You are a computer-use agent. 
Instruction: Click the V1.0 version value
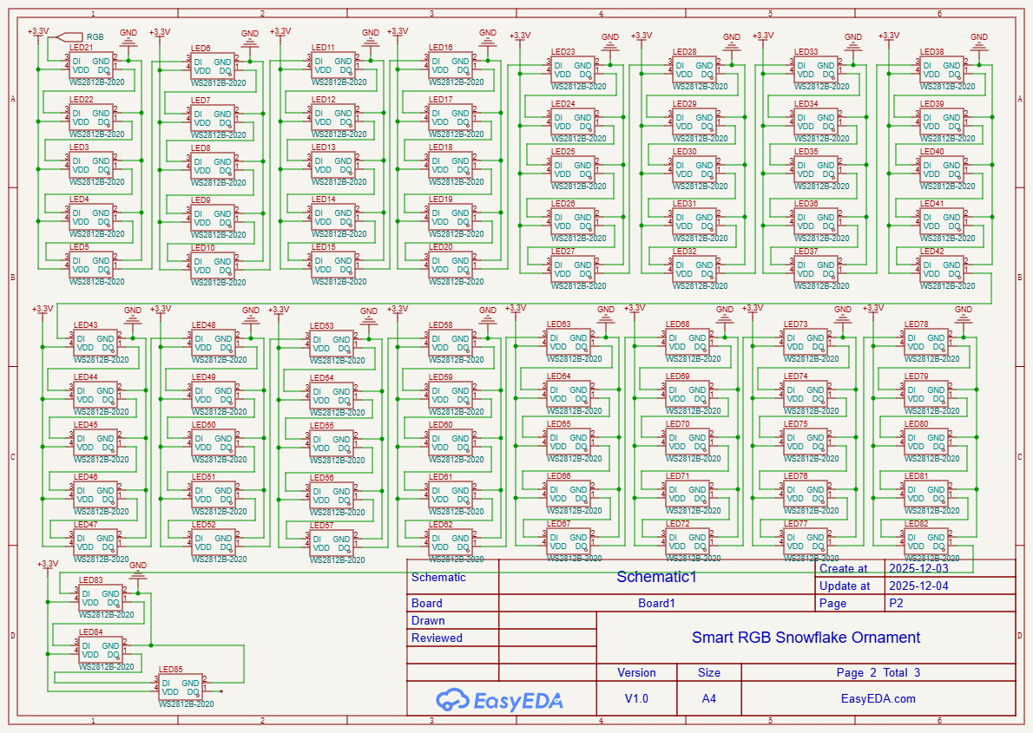(x=636, y=698)
